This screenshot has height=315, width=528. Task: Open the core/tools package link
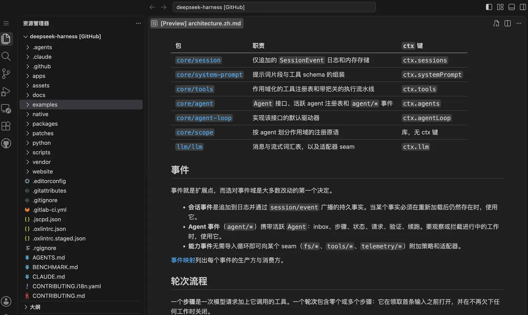pos(195,89)
